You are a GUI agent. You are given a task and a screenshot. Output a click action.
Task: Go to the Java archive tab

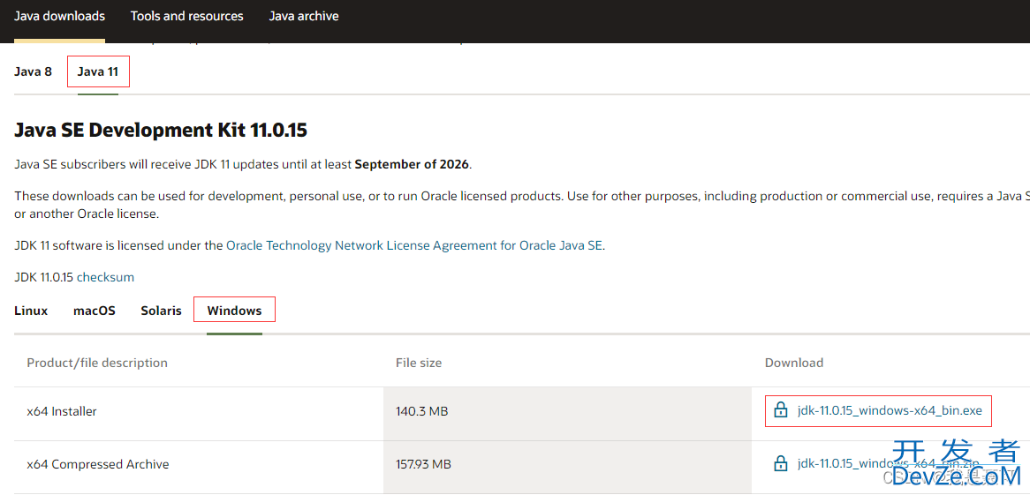pos(304,16)
